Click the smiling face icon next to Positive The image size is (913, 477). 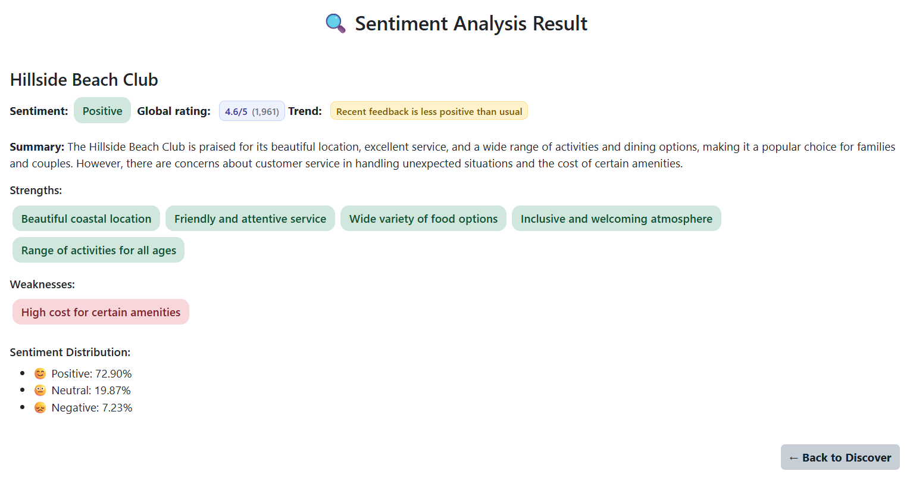coord(39,373)
